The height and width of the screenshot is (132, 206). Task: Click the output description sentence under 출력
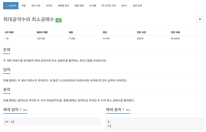(x=69, y=100)
